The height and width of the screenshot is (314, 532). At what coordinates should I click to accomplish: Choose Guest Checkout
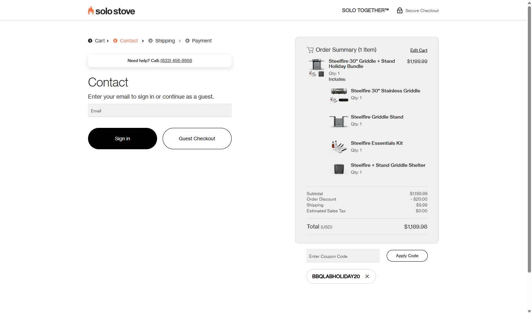(x=197, y=139)
